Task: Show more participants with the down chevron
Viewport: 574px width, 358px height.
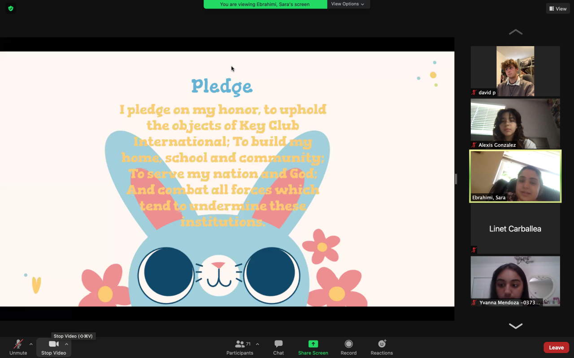Action: click(x=515, y=326)
